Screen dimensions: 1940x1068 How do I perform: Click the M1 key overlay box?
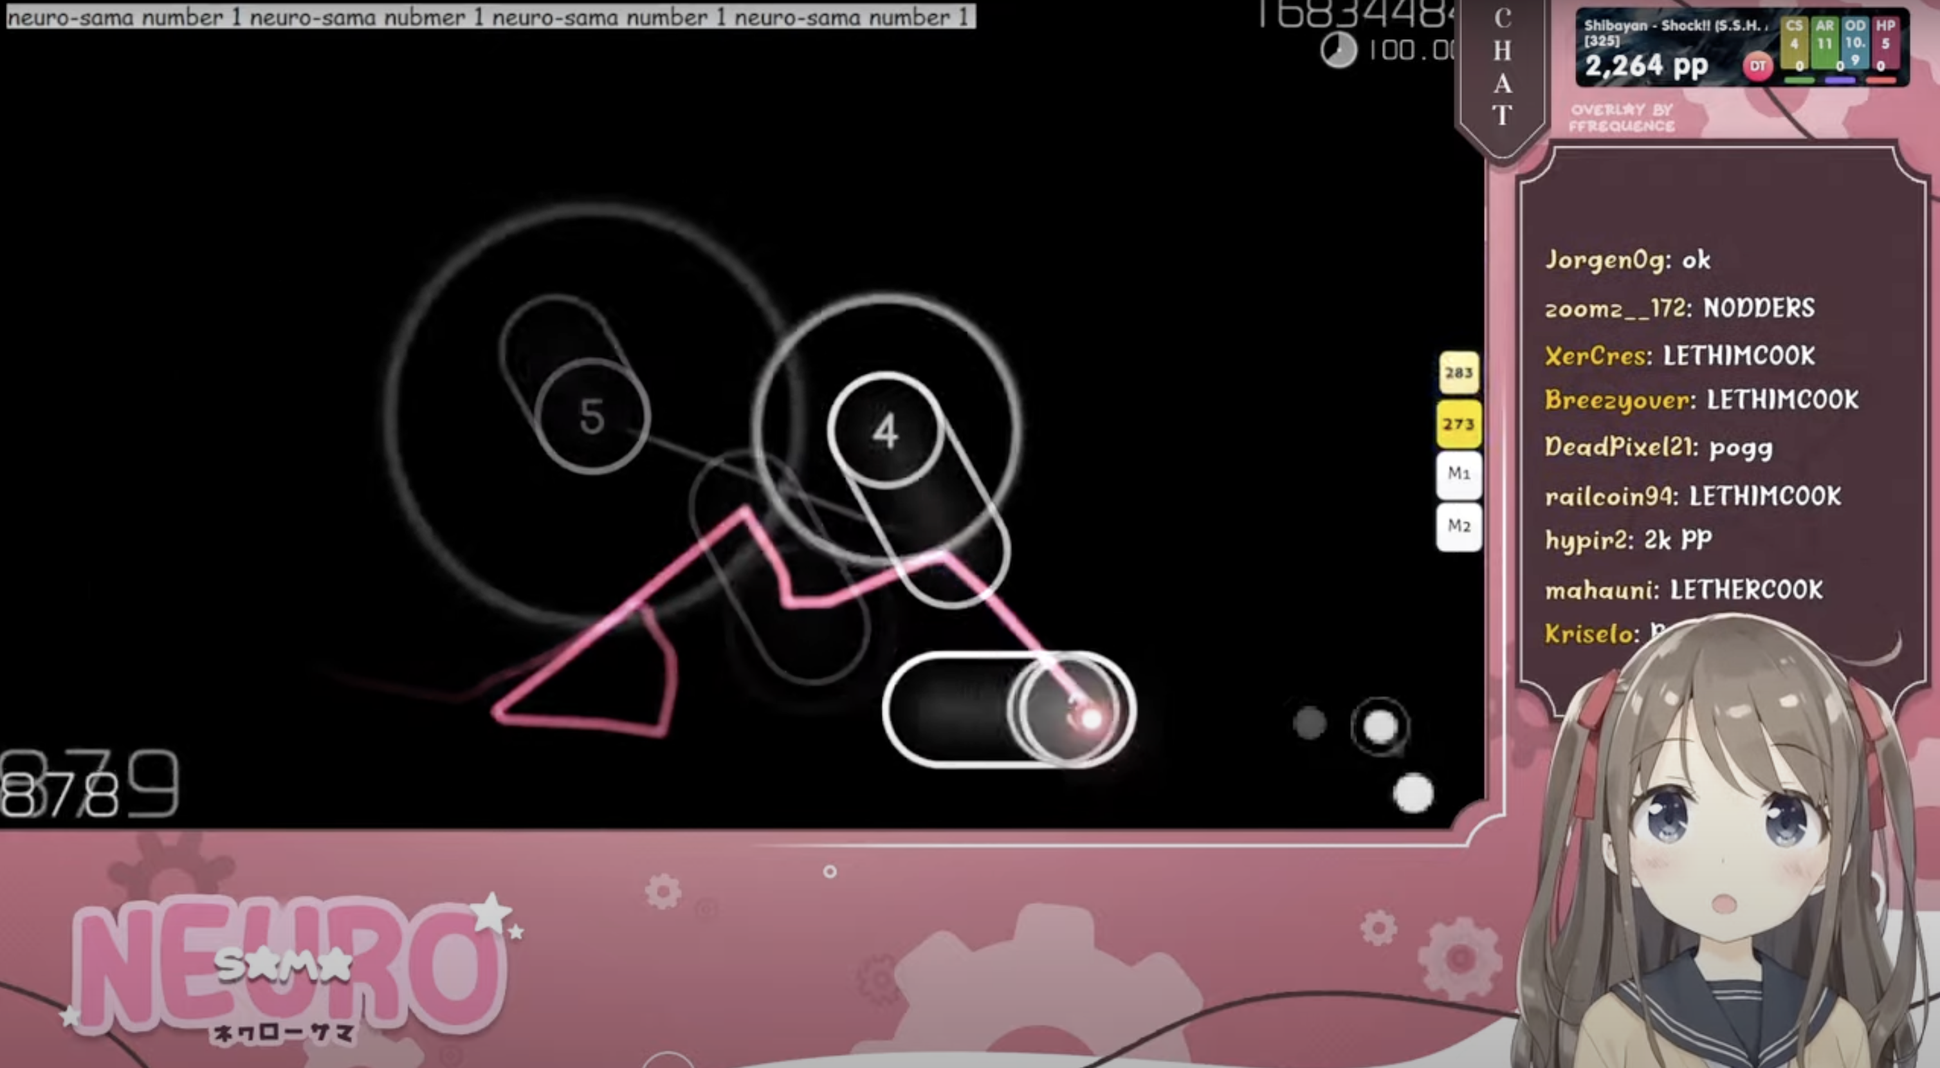coord(1459,475)
